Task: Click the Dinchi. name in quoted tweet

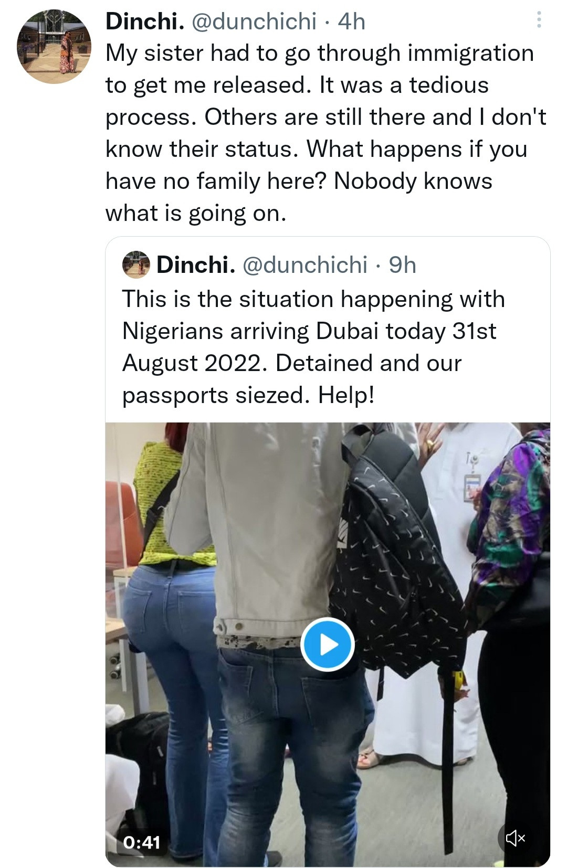Action: point(195,265)
